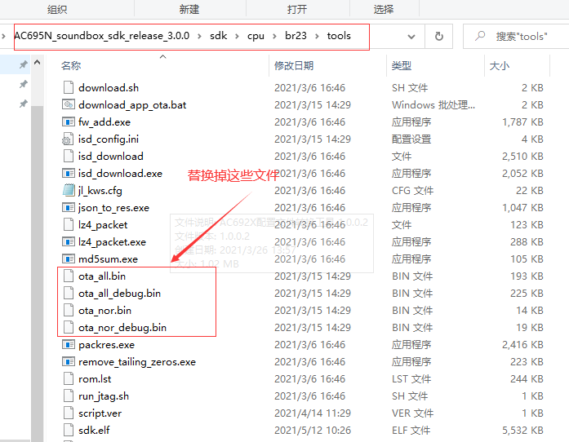Select the isd_download.exe application icon
This screenshot has height=442, width=569.
pyautogui.click(x=69, y=174)
